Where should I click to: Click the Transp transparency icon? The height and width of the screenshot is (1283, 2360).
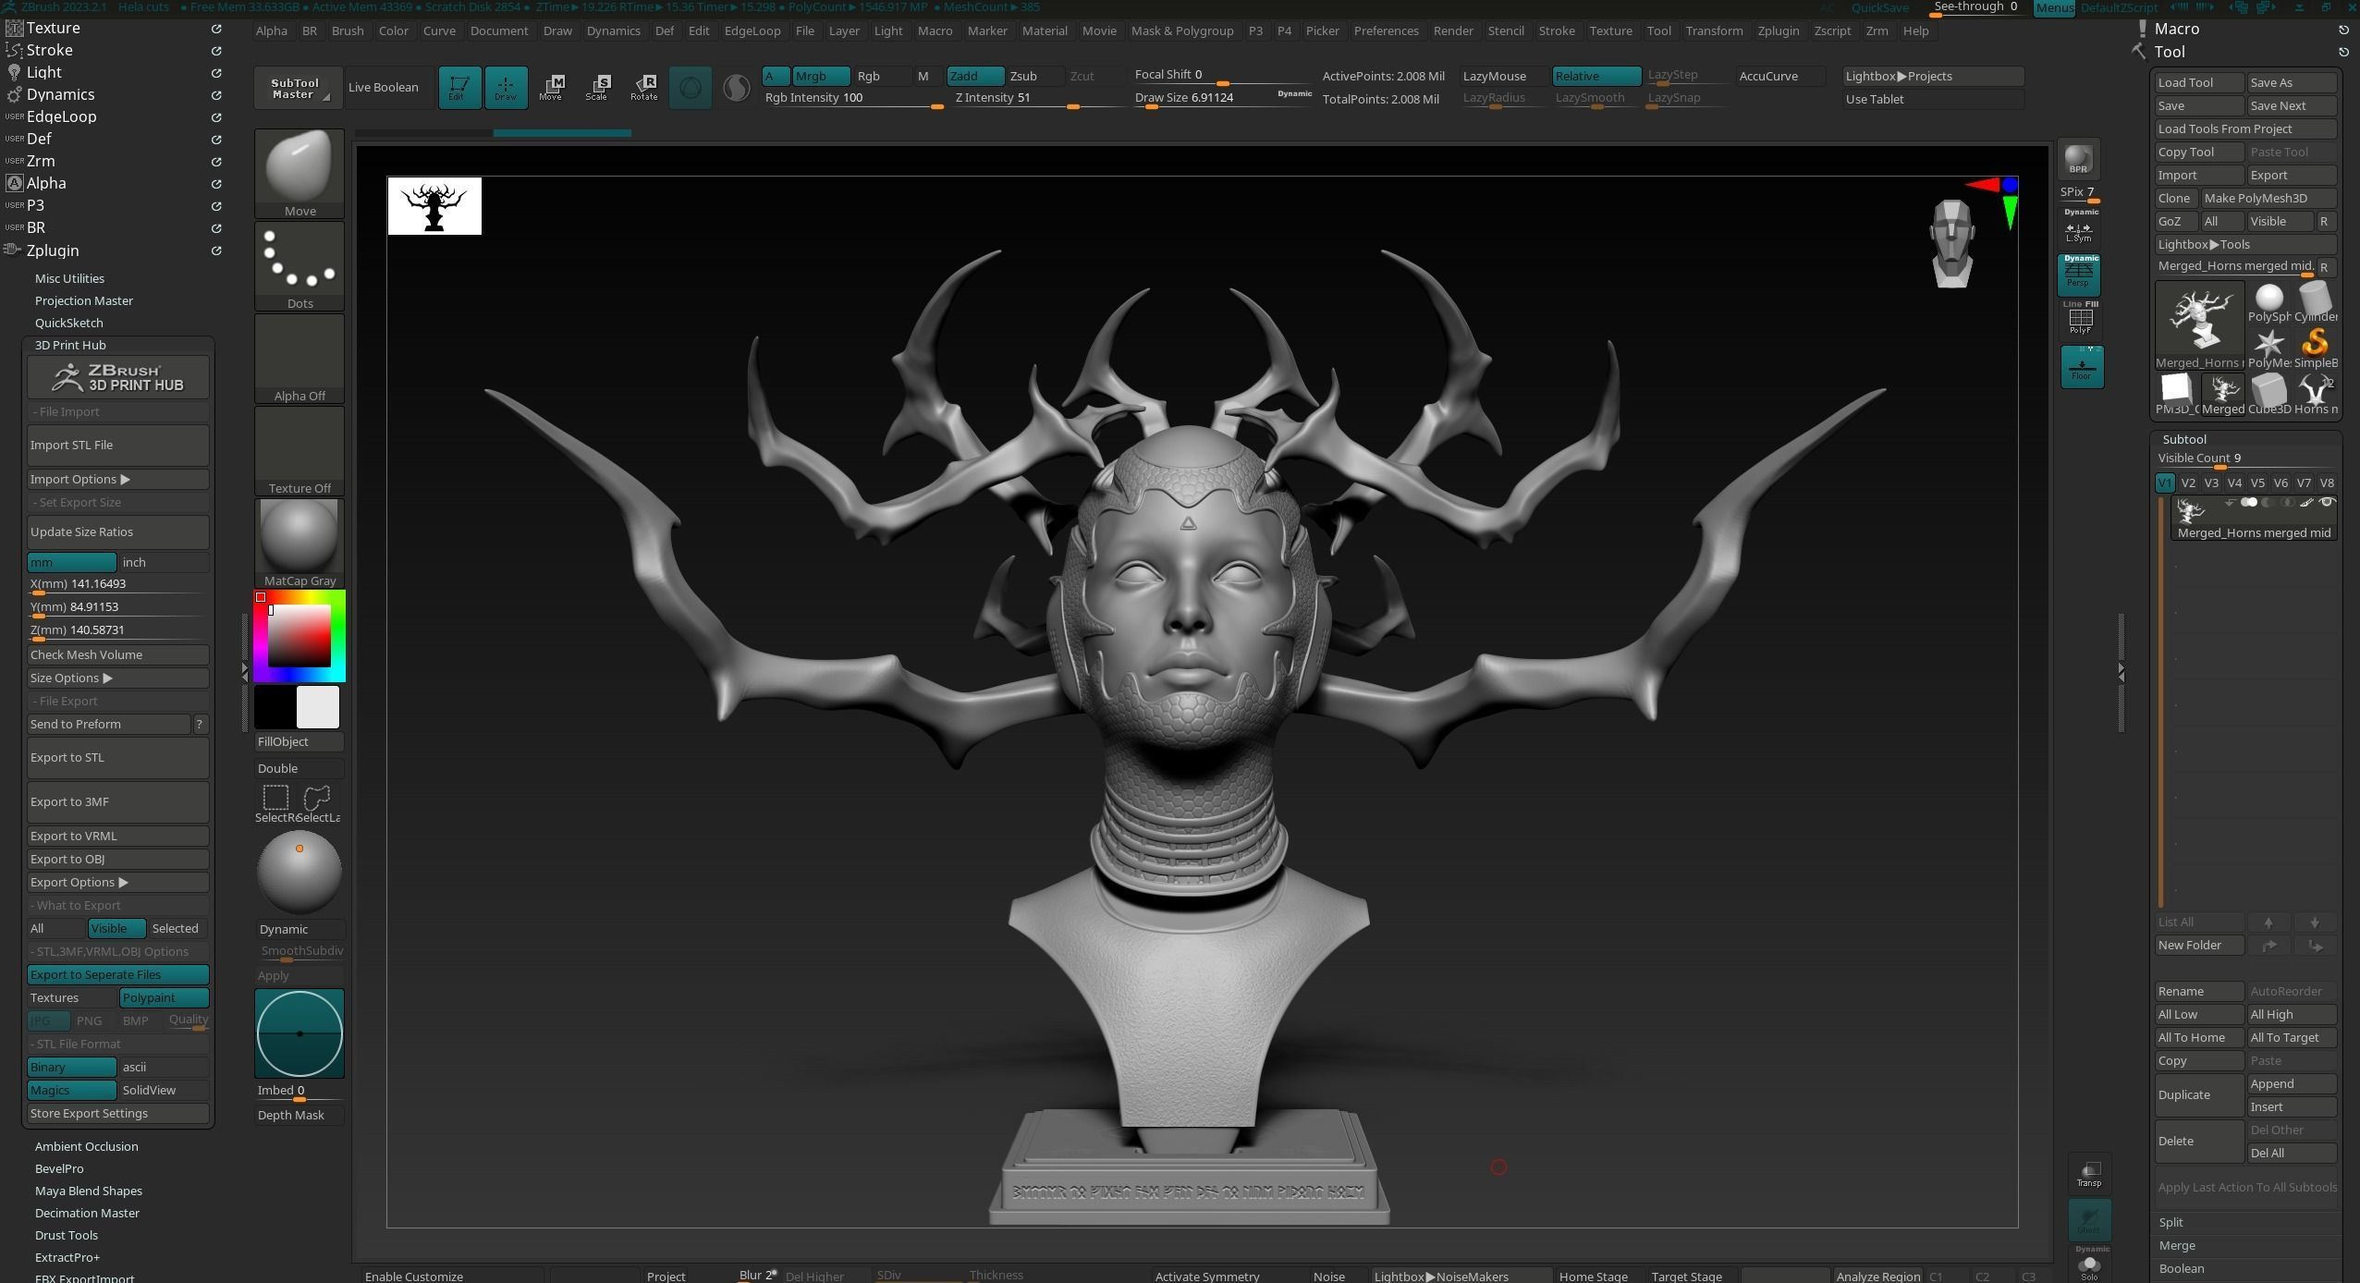pyautogui.click(x=2089, y=1174)
